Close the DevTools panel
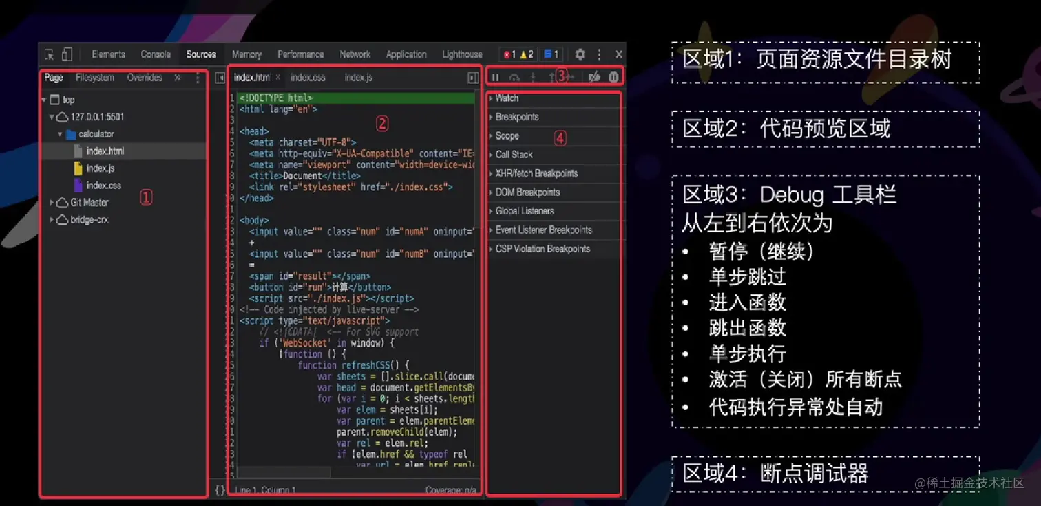 (619, 54)
